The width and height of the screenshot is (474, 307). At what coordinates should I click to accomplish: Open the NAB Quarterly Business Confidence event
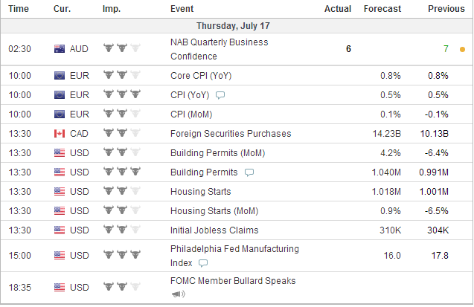[220, 49]
